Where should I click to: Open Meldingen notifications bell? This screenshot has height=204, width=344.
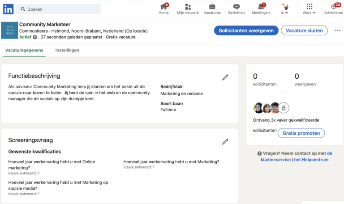click(261, 7)
